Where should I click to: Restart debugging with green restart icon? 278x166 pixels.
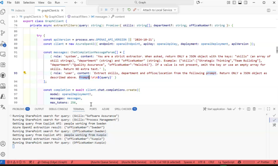(x=129, y=10)
